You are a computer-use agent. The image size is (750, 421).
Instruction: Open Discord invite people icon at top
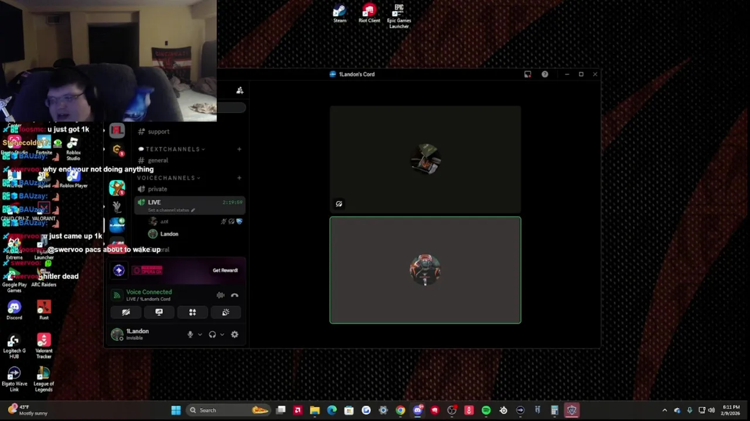click(240, 90)
